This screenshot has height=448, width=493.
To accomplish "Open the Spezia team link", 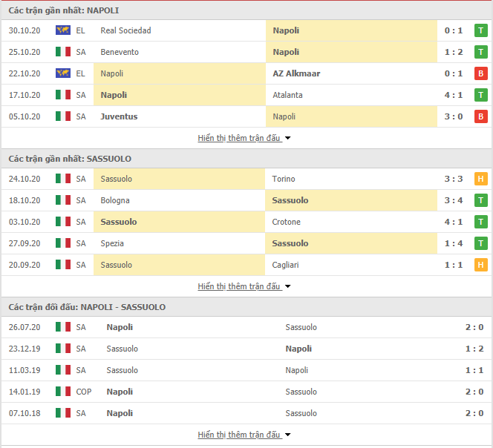I will 112,243.
